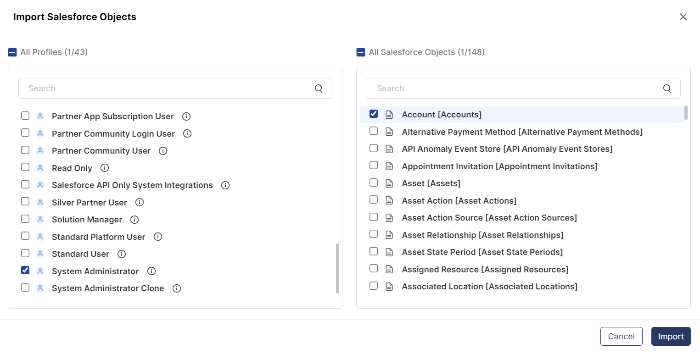Viewport: 700px width, 354px height.
Task: Uncheck the System Administrator profile
Action: pyautogui.click(x=25, y=271)
